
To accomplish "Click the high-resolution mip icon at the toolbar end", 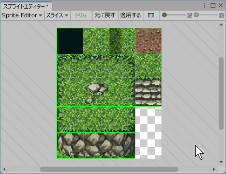I will [222, 15].
